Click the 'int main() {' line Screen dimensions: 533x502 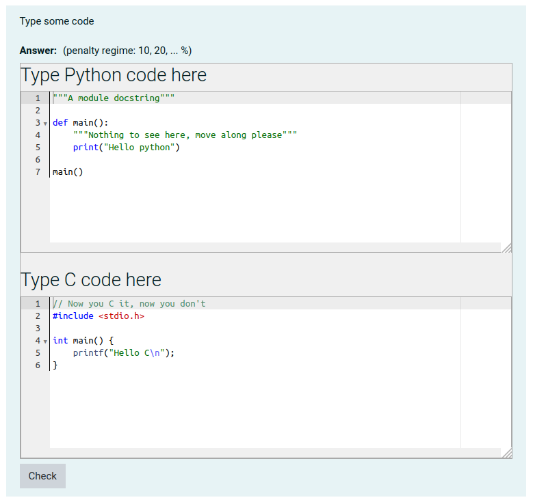[83, 340]
